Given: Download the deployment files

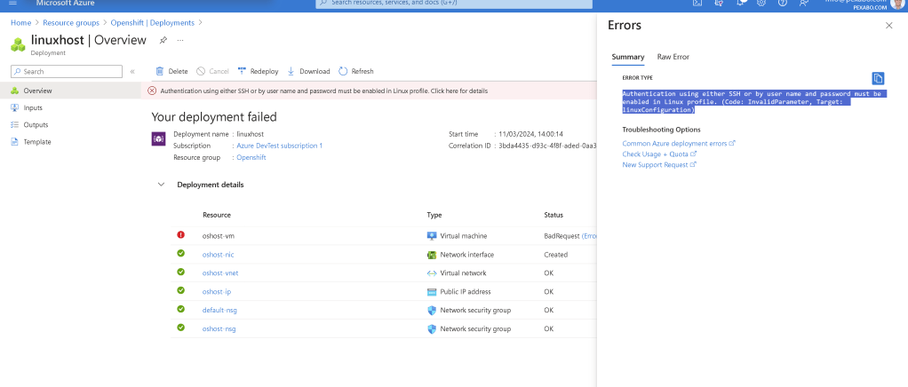Looking at the screenshot, I should [308, 71].
